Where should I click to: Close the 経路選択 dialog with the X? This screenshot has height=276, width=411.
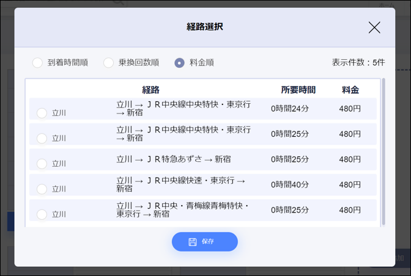[x=374, y=27]
